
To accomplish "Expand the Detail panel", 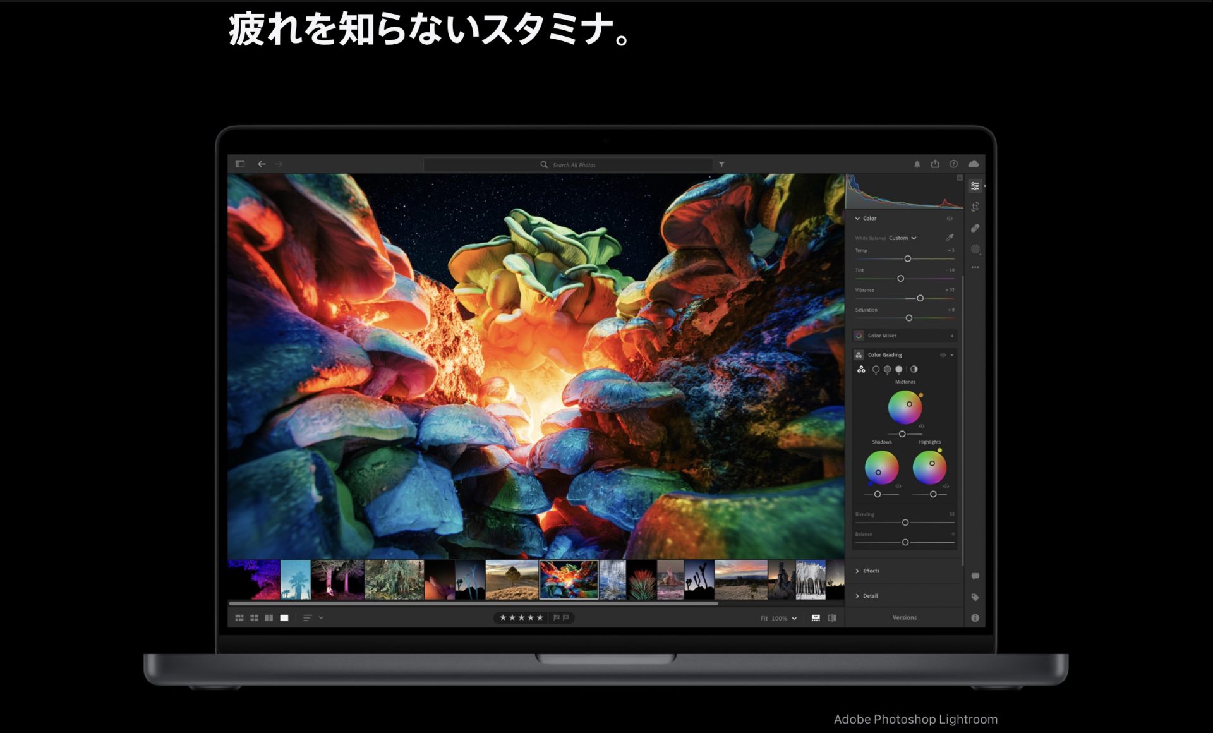I will point(870,596).
